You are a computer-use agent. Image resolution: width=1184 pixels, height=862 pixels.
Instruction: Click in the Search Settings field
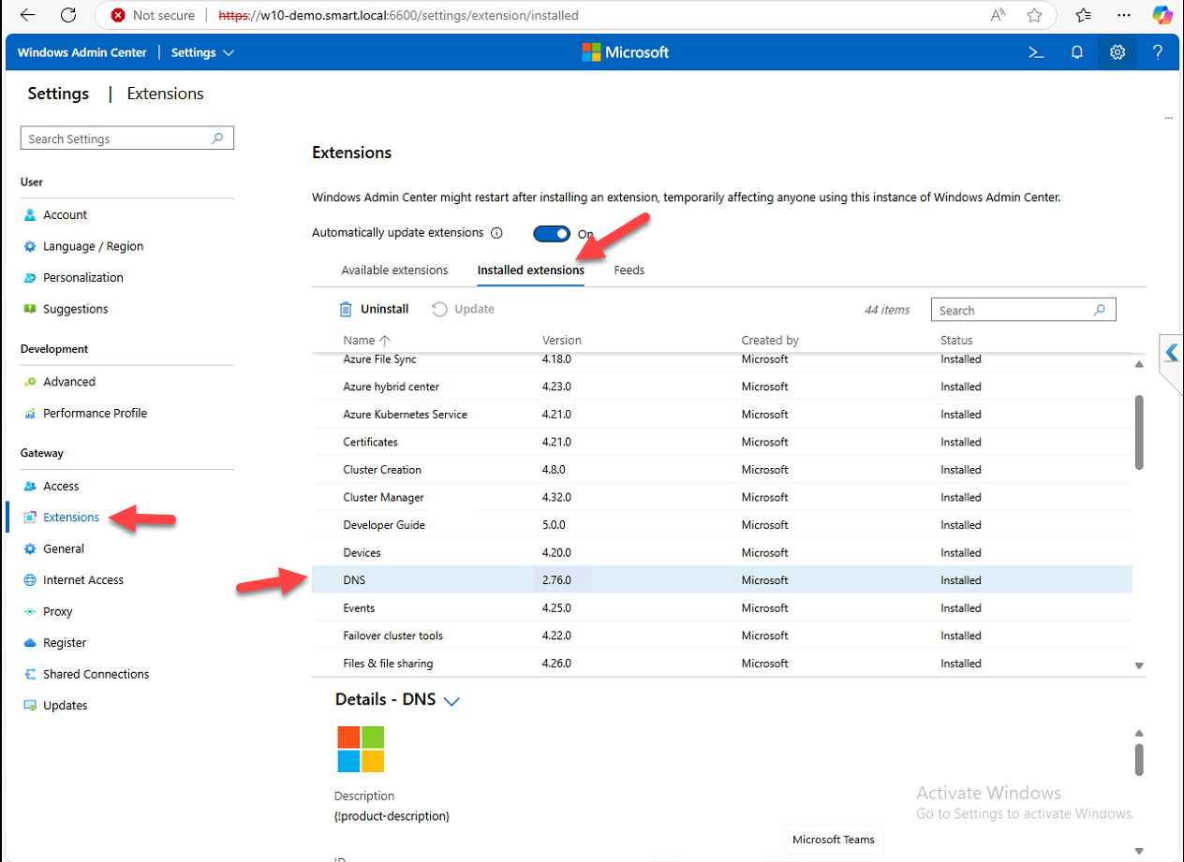(127, 139)
